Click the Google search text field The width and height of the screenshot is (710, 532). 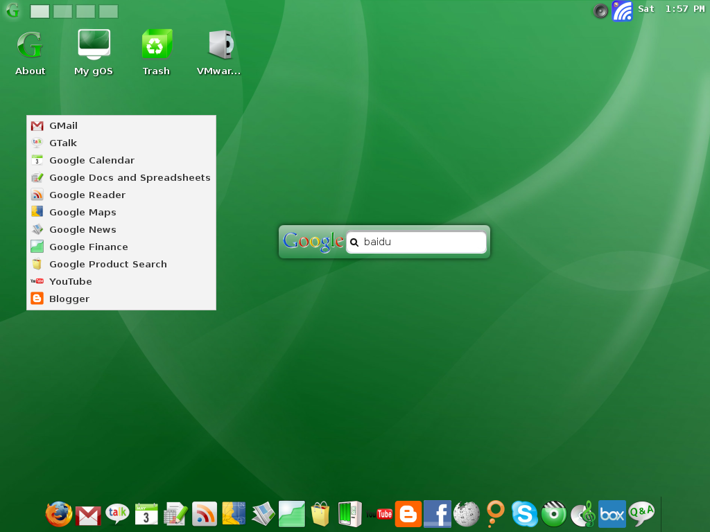422,242
